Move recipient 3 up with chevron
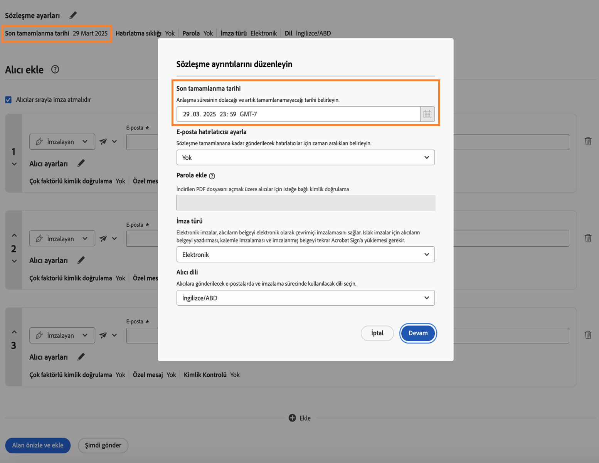599x463 pixels. click(x=14, y=332)
